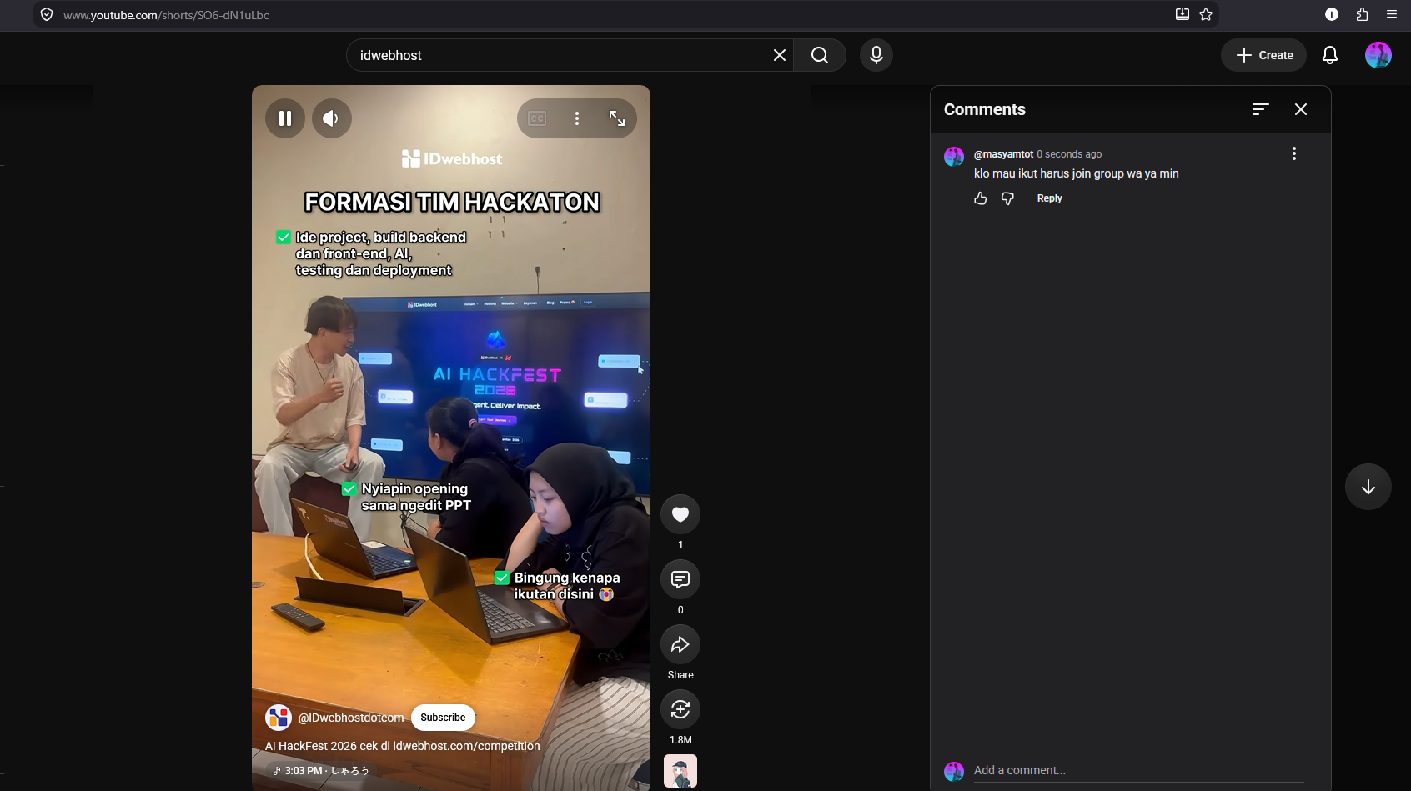Click the circular browser toolbar icon beside extensions

pos(1332,14)
